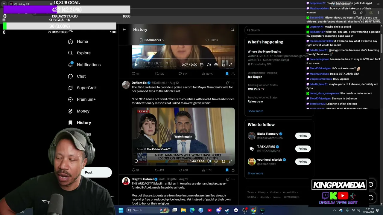The image size is (383, 215).
Task: Reply to the Defiant L's post
Action: 135,170
